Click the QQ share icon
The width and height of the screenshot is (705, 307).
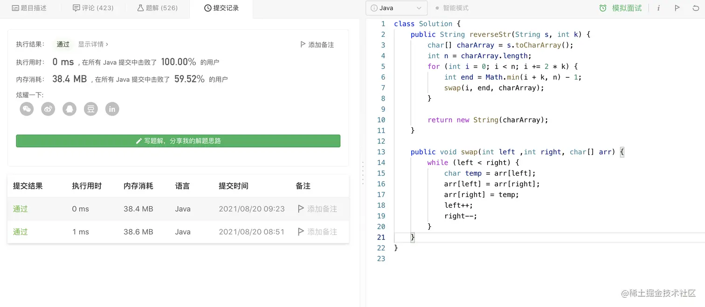[69, 109]
